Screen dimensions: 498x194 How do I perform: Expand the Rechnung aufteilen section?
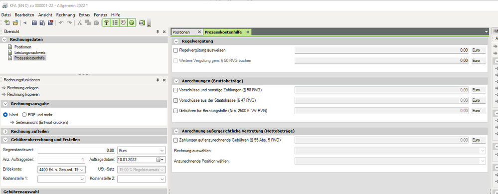[x=5, y=132]
